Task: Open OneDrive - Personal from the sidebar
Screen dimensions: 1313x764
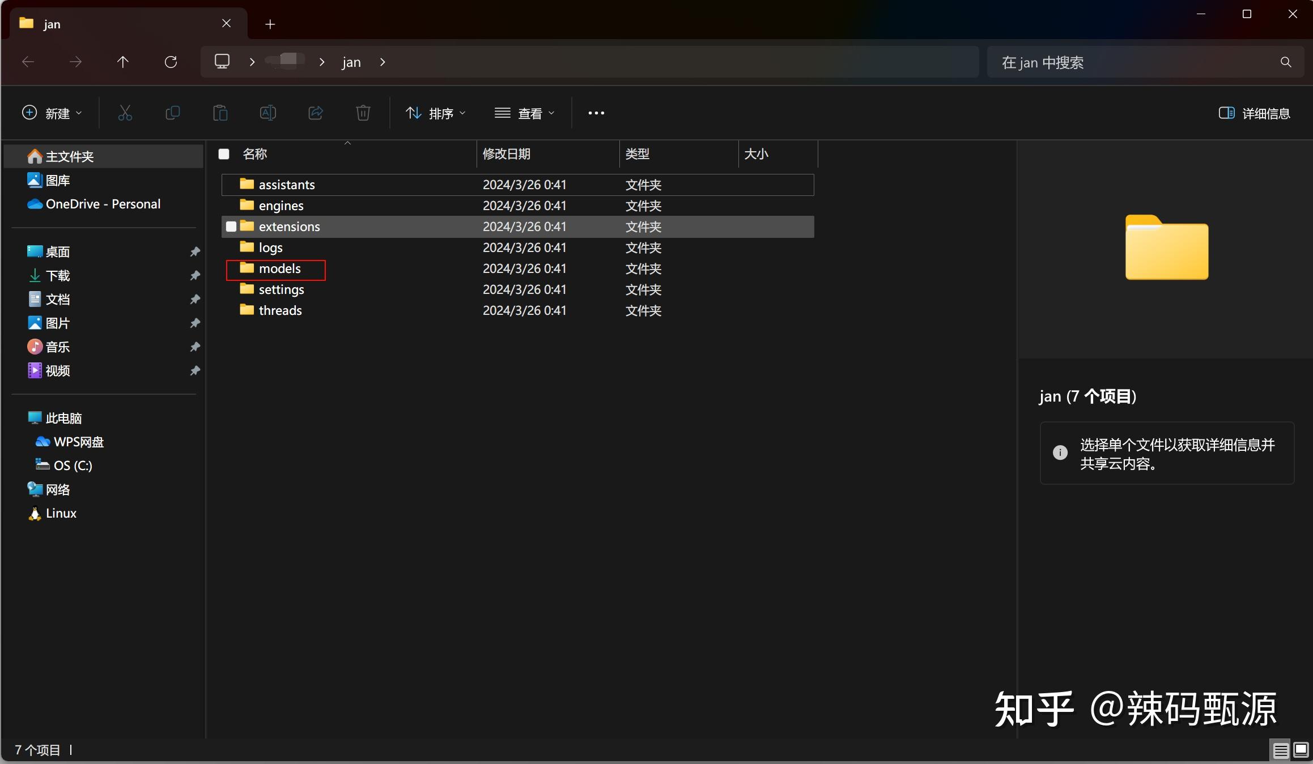Action: (103, 204)
